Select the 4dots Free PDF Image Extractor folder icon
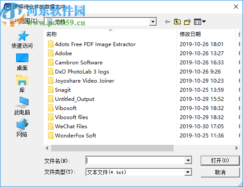Image resolution: width=243 pixels, height=187 pixels. 51,44
